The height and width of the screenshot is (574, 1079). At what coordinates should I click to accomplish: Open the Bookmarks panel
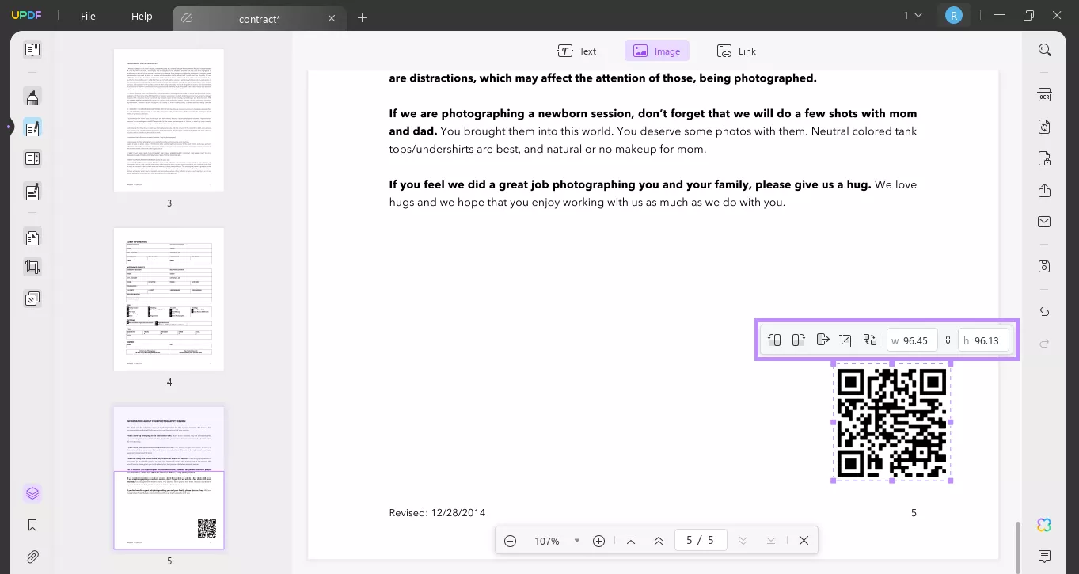(x=32, y=525)
